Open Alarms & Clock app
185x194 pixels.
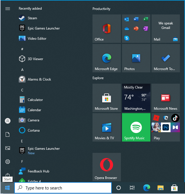39,79
